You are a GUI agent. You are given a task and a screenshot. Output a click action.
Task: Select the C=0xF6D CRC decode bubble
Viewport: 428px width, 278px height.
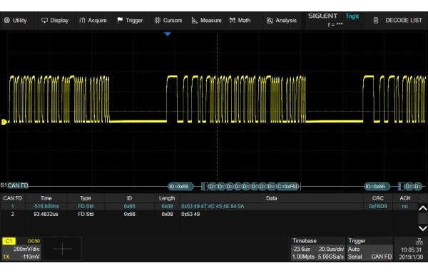(287, 187)
